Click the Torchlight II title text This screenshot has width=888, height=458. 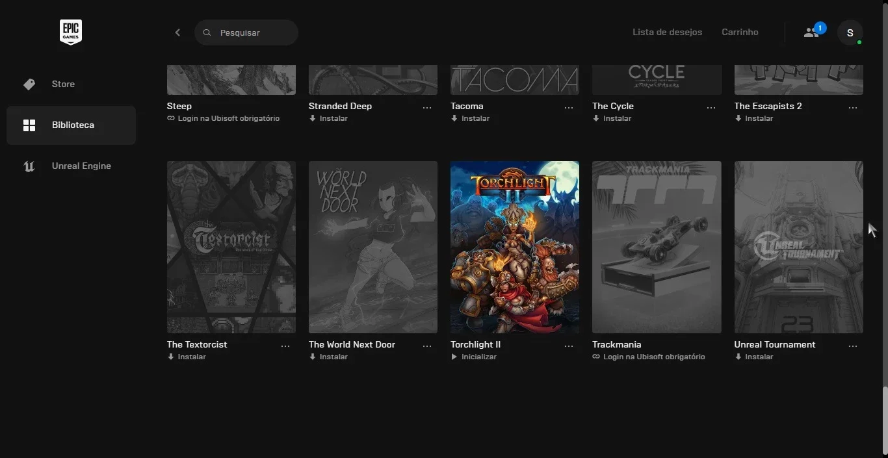click(475, 344)
